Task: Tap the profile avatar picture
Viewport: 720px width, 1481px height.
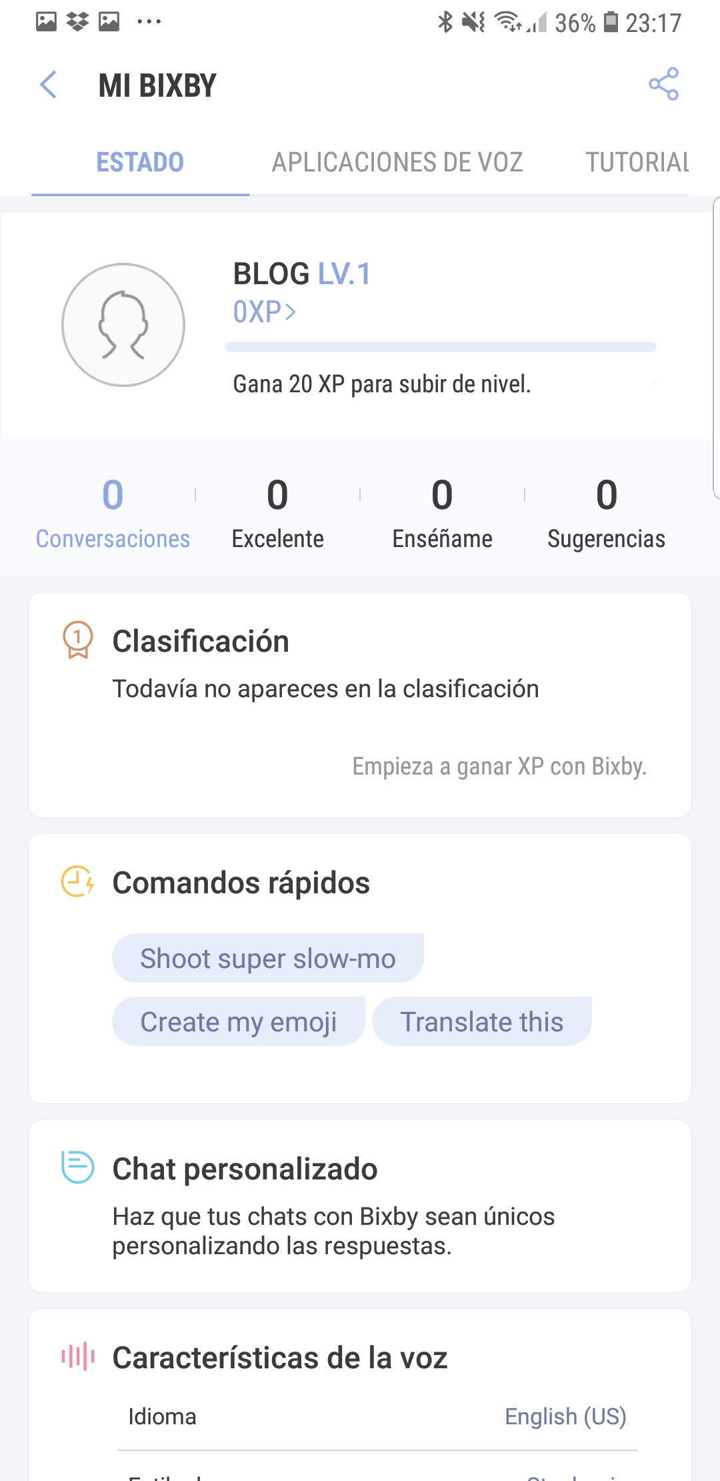Action: tap(123, 325)
